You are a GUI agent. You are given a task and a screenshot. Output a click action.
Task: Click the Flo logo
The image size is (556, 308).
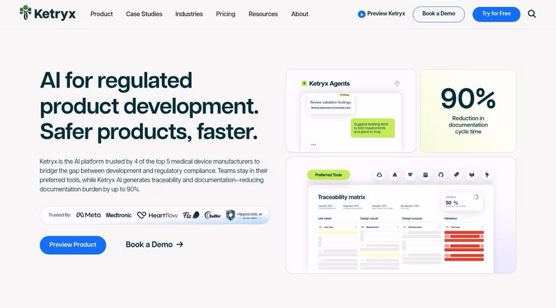point(191,215)
